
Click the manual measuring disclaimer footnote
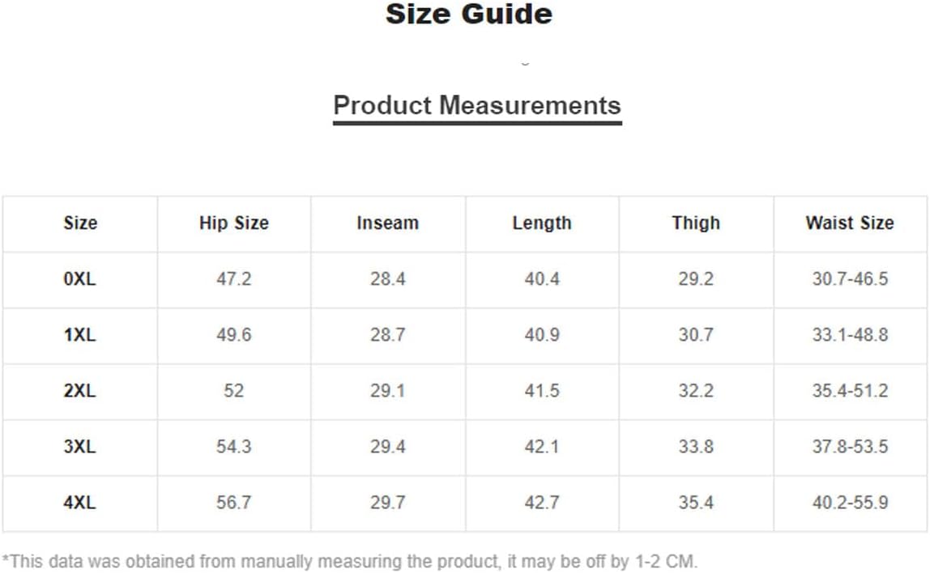point(350,561)
